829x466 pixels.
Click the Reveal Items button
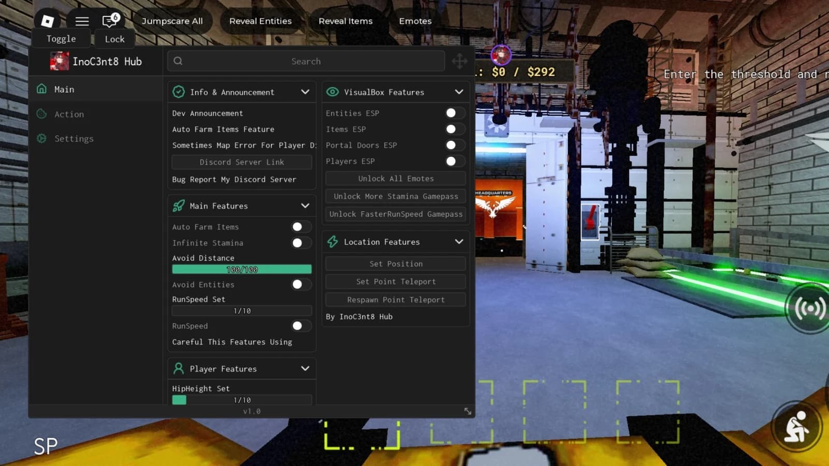[346, 21]
